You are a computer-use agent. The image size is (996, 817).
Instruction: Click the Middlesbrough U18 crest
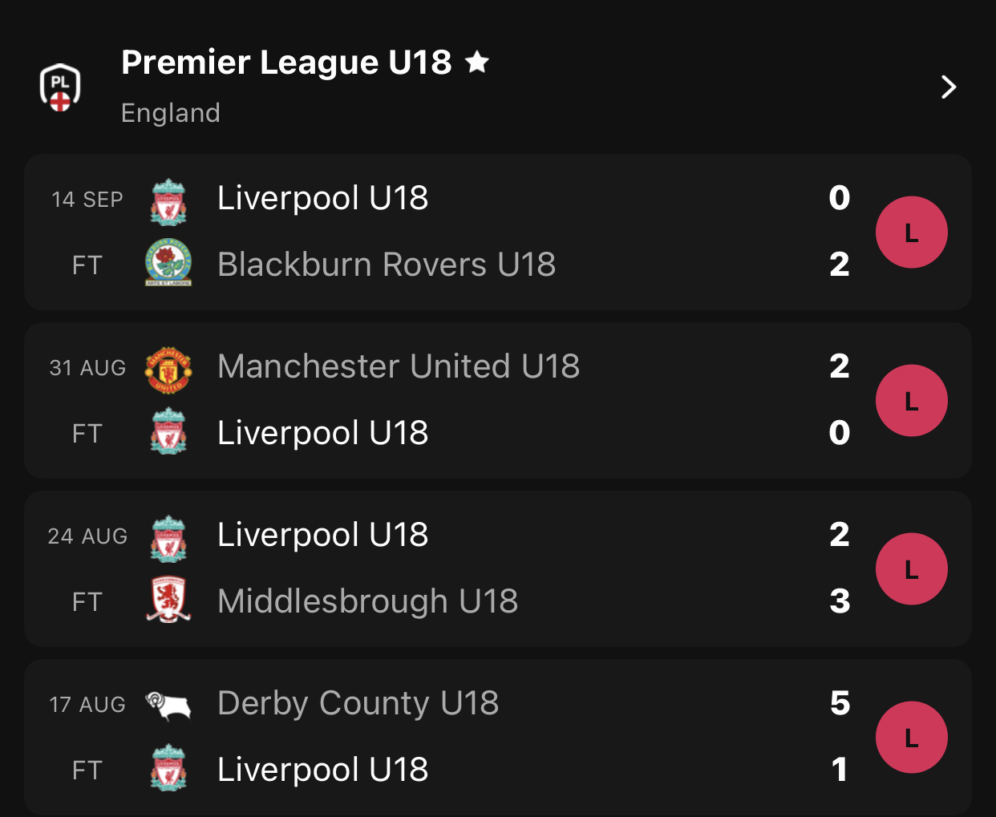pyautogui.click(x=168, y=600)
